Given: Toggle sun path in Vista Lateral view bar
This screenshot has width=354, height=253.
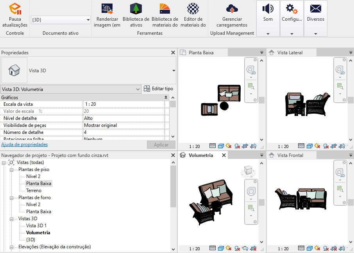Looking at the screenshot, I should [317, 146].
